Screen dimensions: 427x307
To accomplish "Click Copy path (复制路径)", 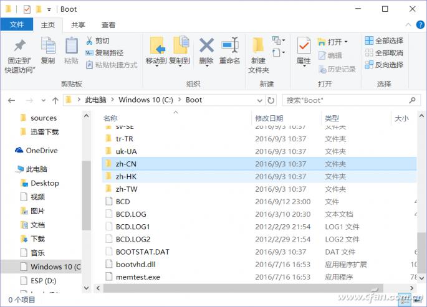I will pyautogui.click(x=104, y=53).
